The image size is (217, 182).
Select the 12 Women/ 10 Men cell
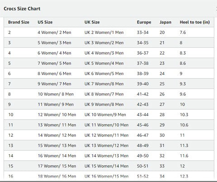pyautogui.click(x=57, y=115)
